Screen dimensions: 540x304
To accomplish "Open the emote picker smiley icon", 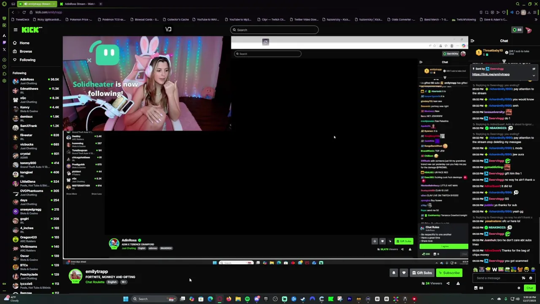I will pos(531,278).
